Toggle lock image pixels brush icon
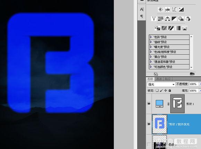The image size is (201, 149). (161, 90)
